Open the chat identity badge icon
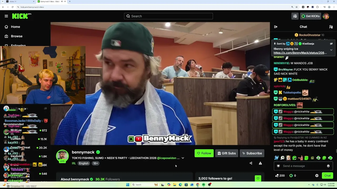This screenshot has width=337, height=189. point(278,166)
